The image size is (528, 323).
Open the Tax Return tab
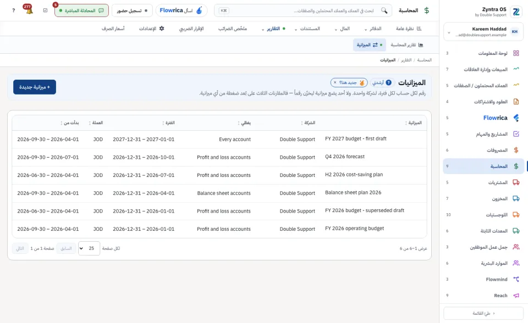pyautogui.click(x=191, y=29)
